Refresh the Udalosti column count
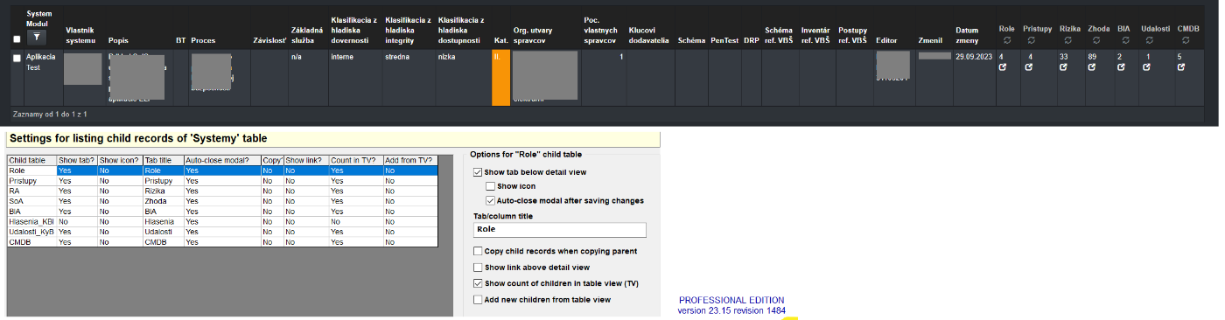 (1149, 40)
